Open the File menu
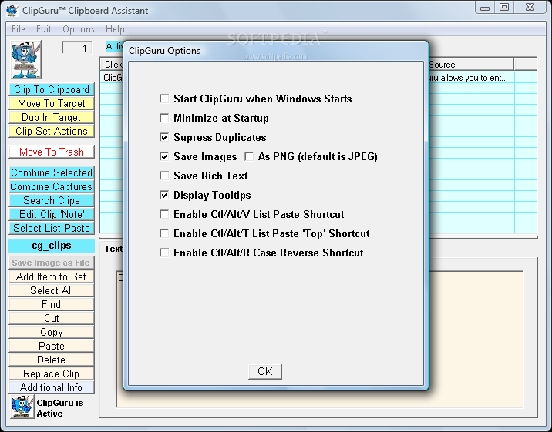The image size is (552, 432). click(19, 29)
